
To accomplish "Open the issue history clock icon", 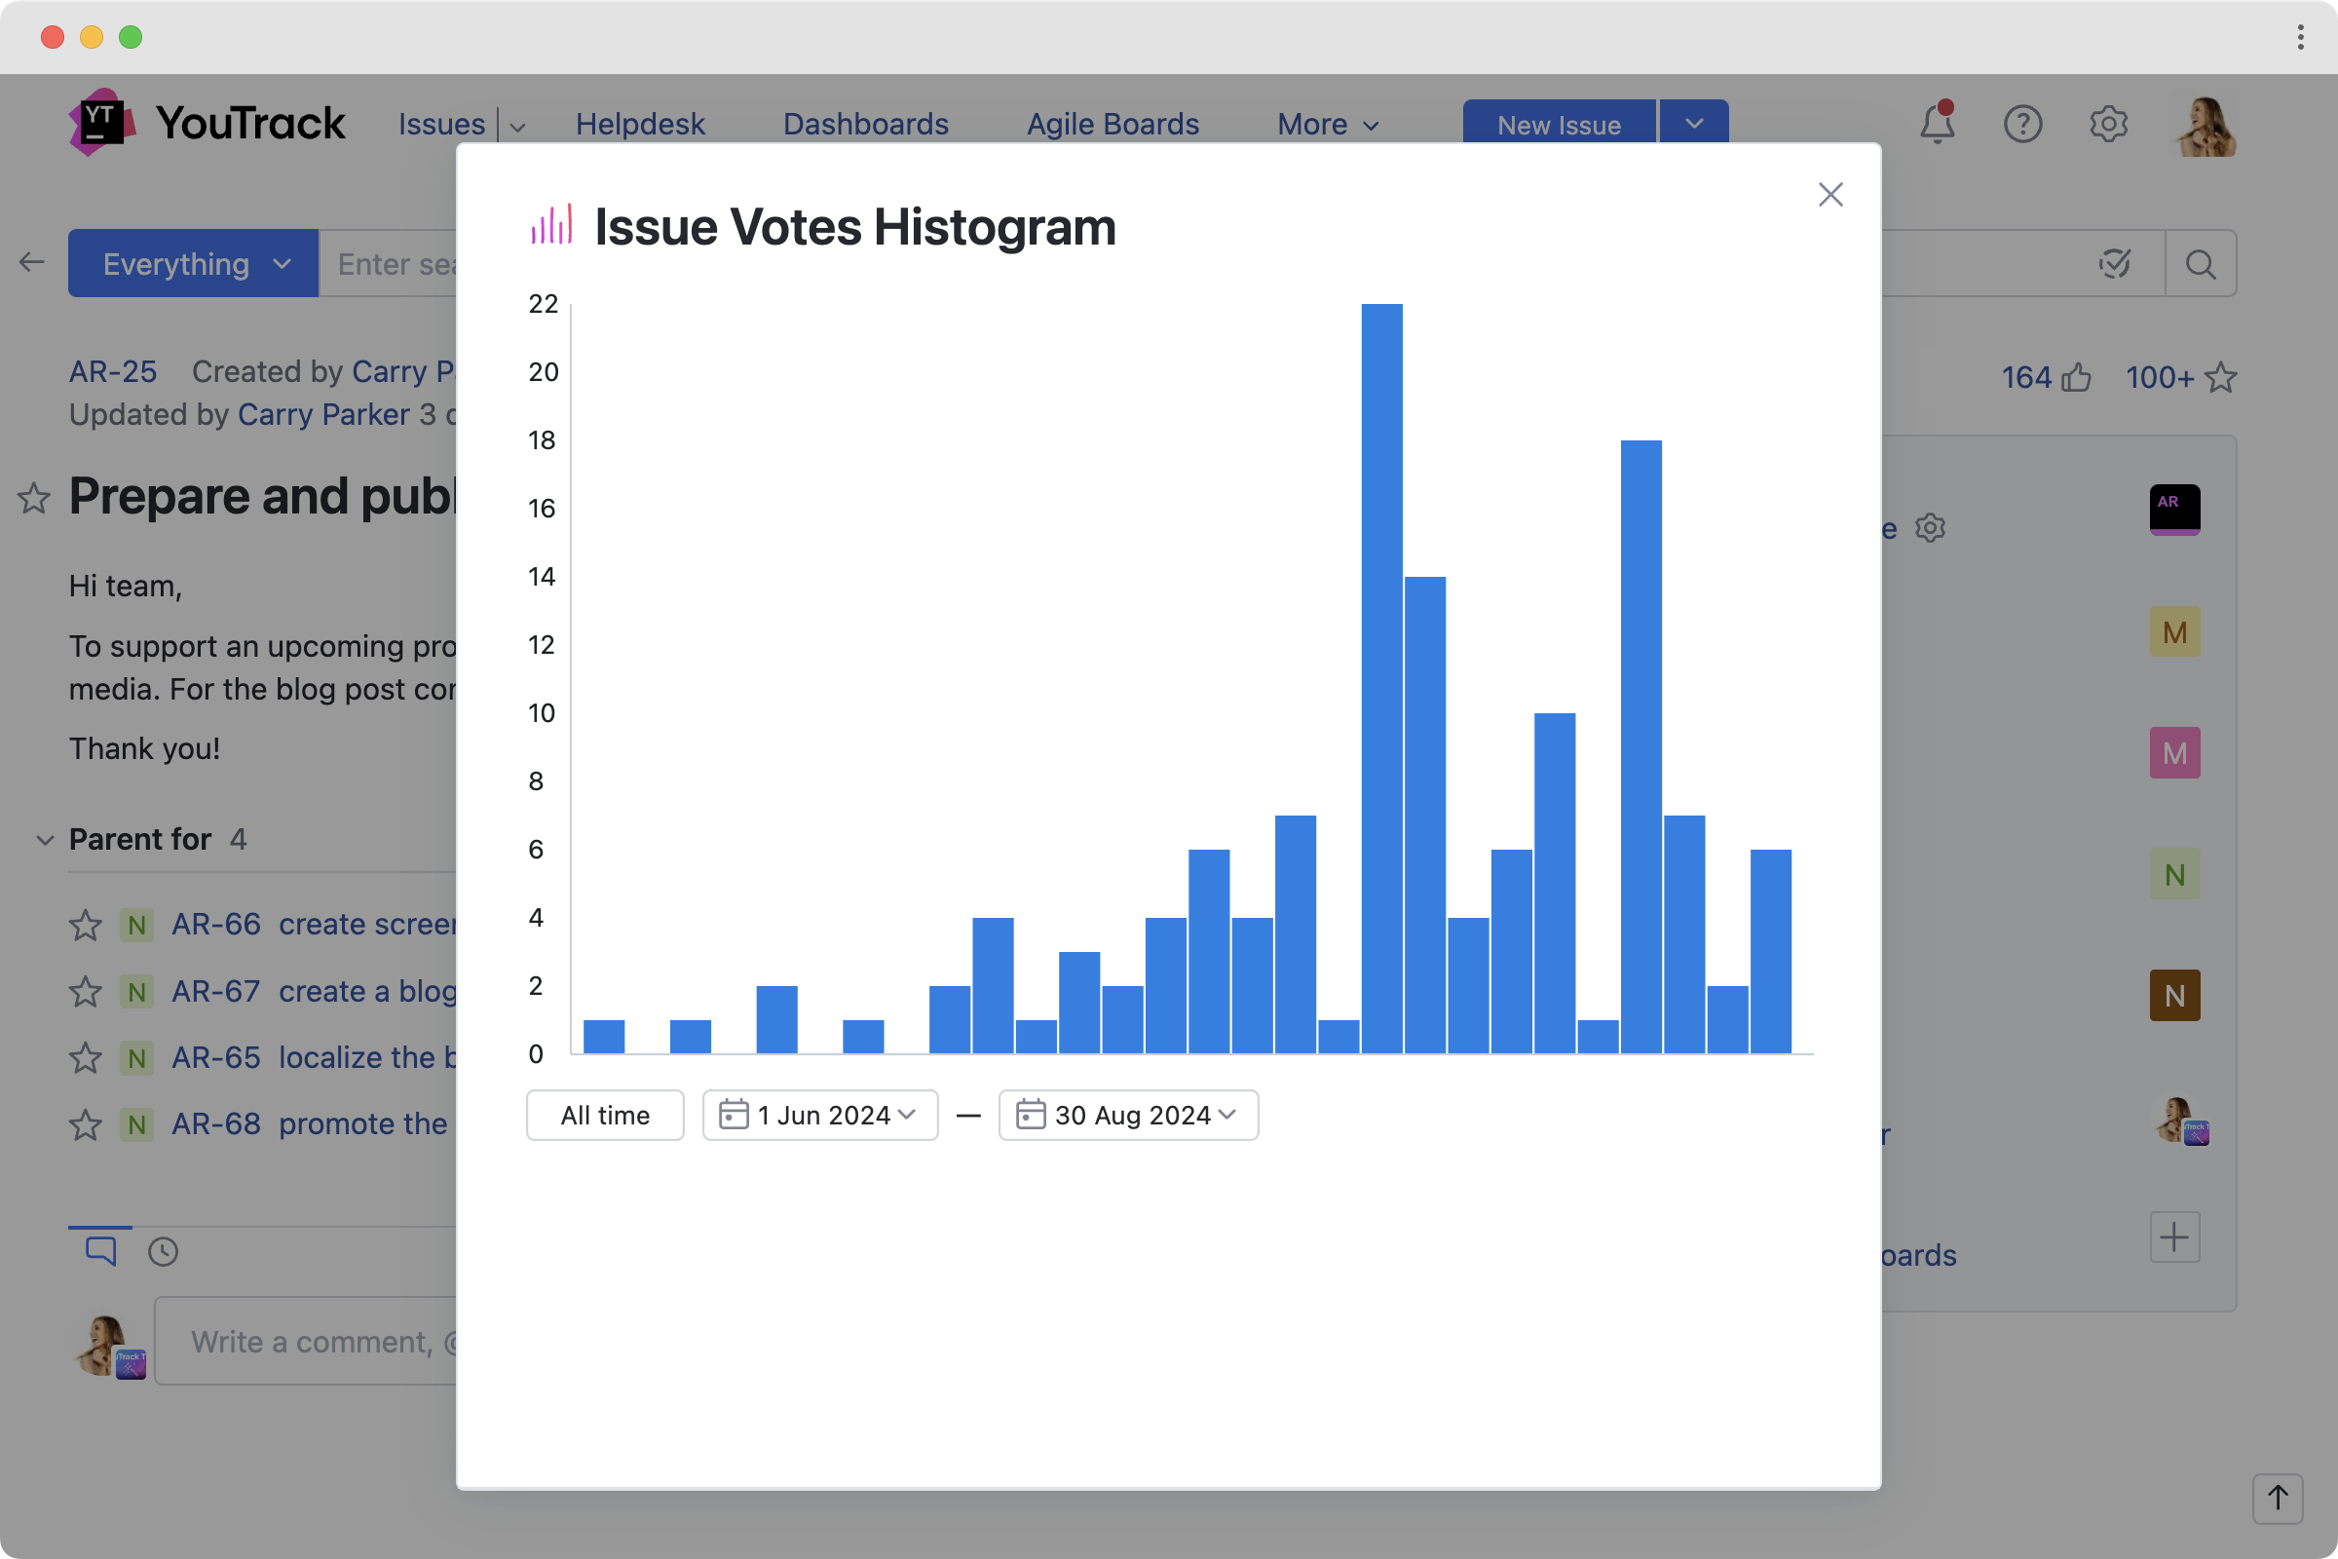I will pos(163,1251).
